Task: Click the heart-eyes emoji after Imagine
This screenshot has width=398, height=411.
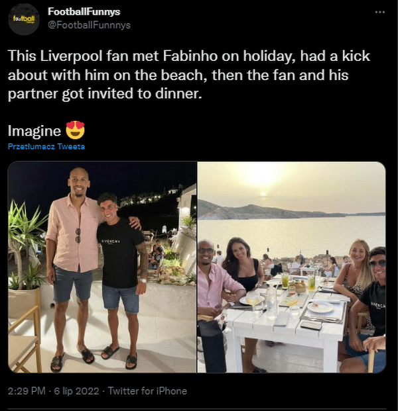Action: click(75, 130)
